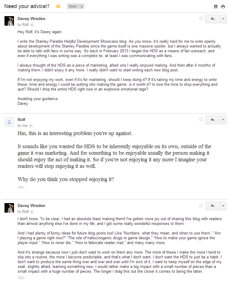Click the download/save conversation icon

point(216,7)
